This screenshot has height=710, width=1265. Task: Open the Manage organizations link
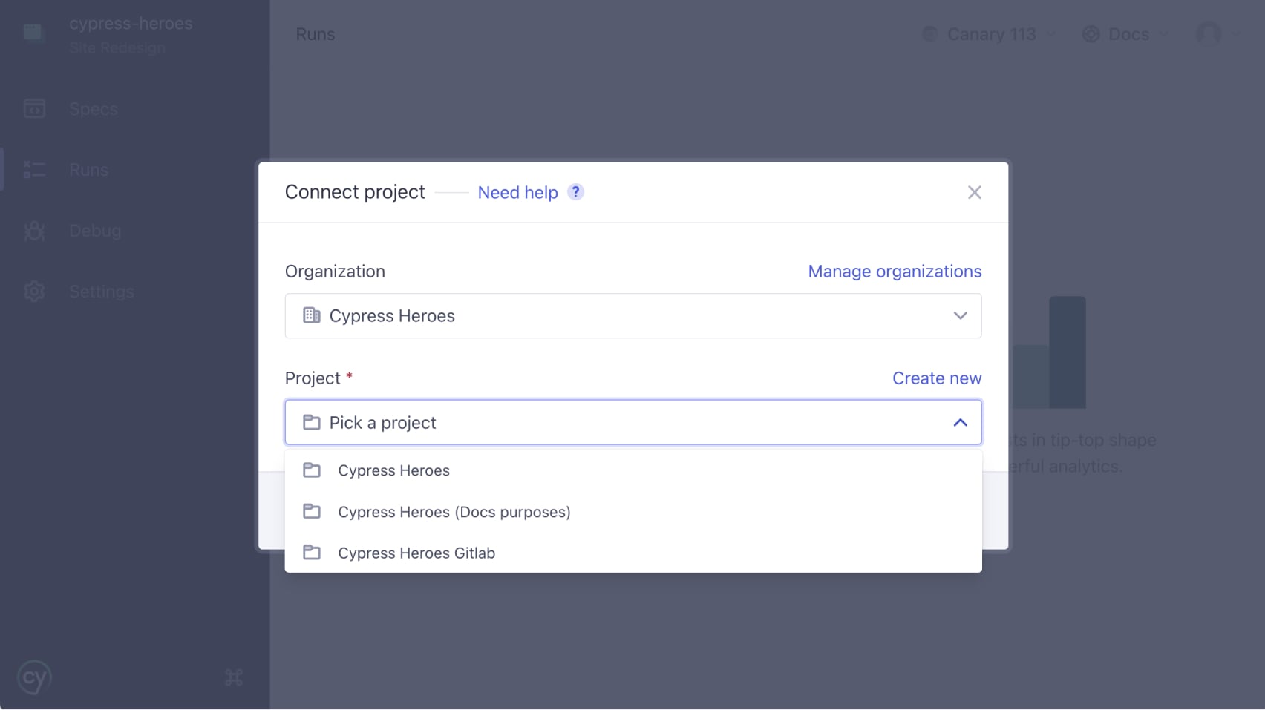(x=895, y=272)
